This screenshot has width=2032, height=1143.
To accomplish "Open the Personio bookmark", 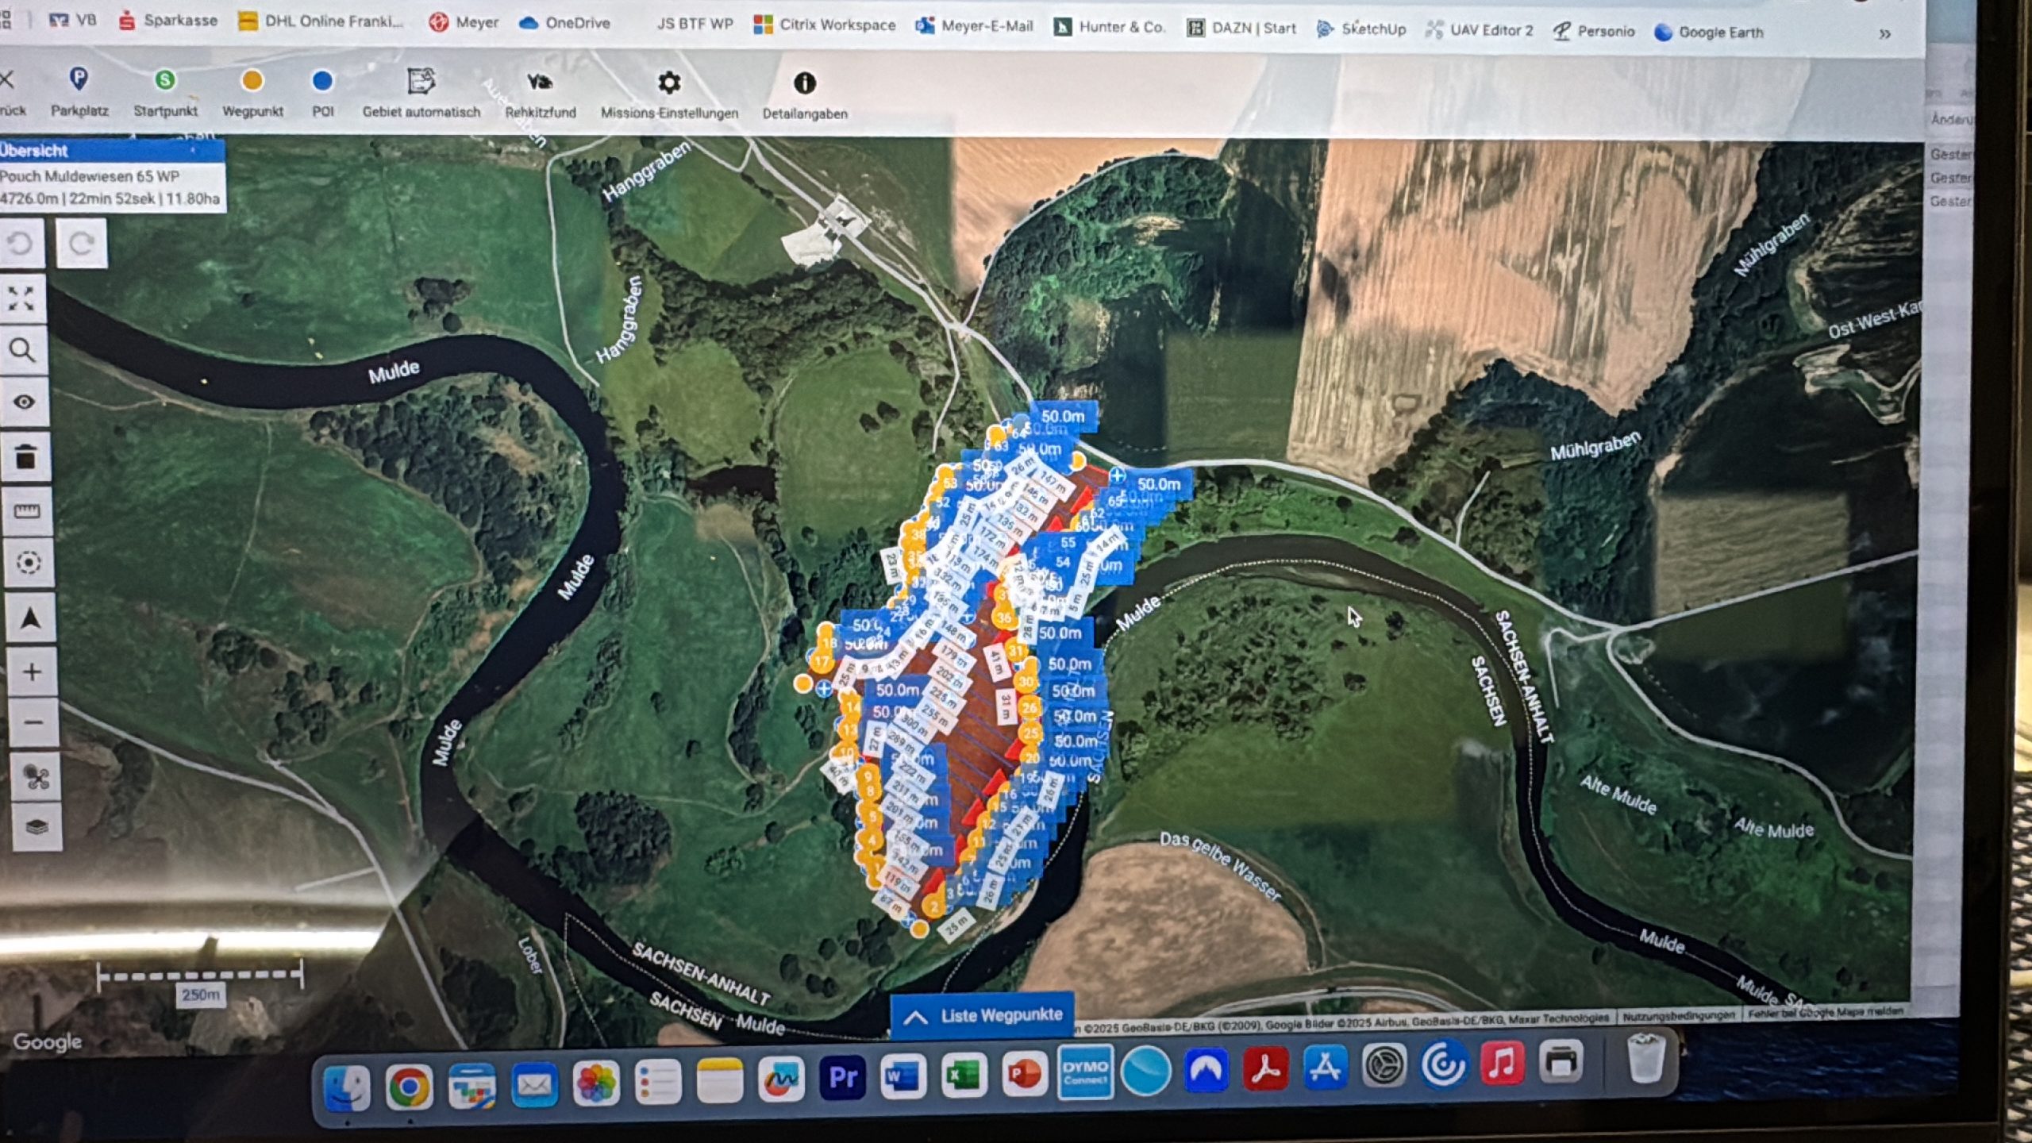I will pos(1594,32).
